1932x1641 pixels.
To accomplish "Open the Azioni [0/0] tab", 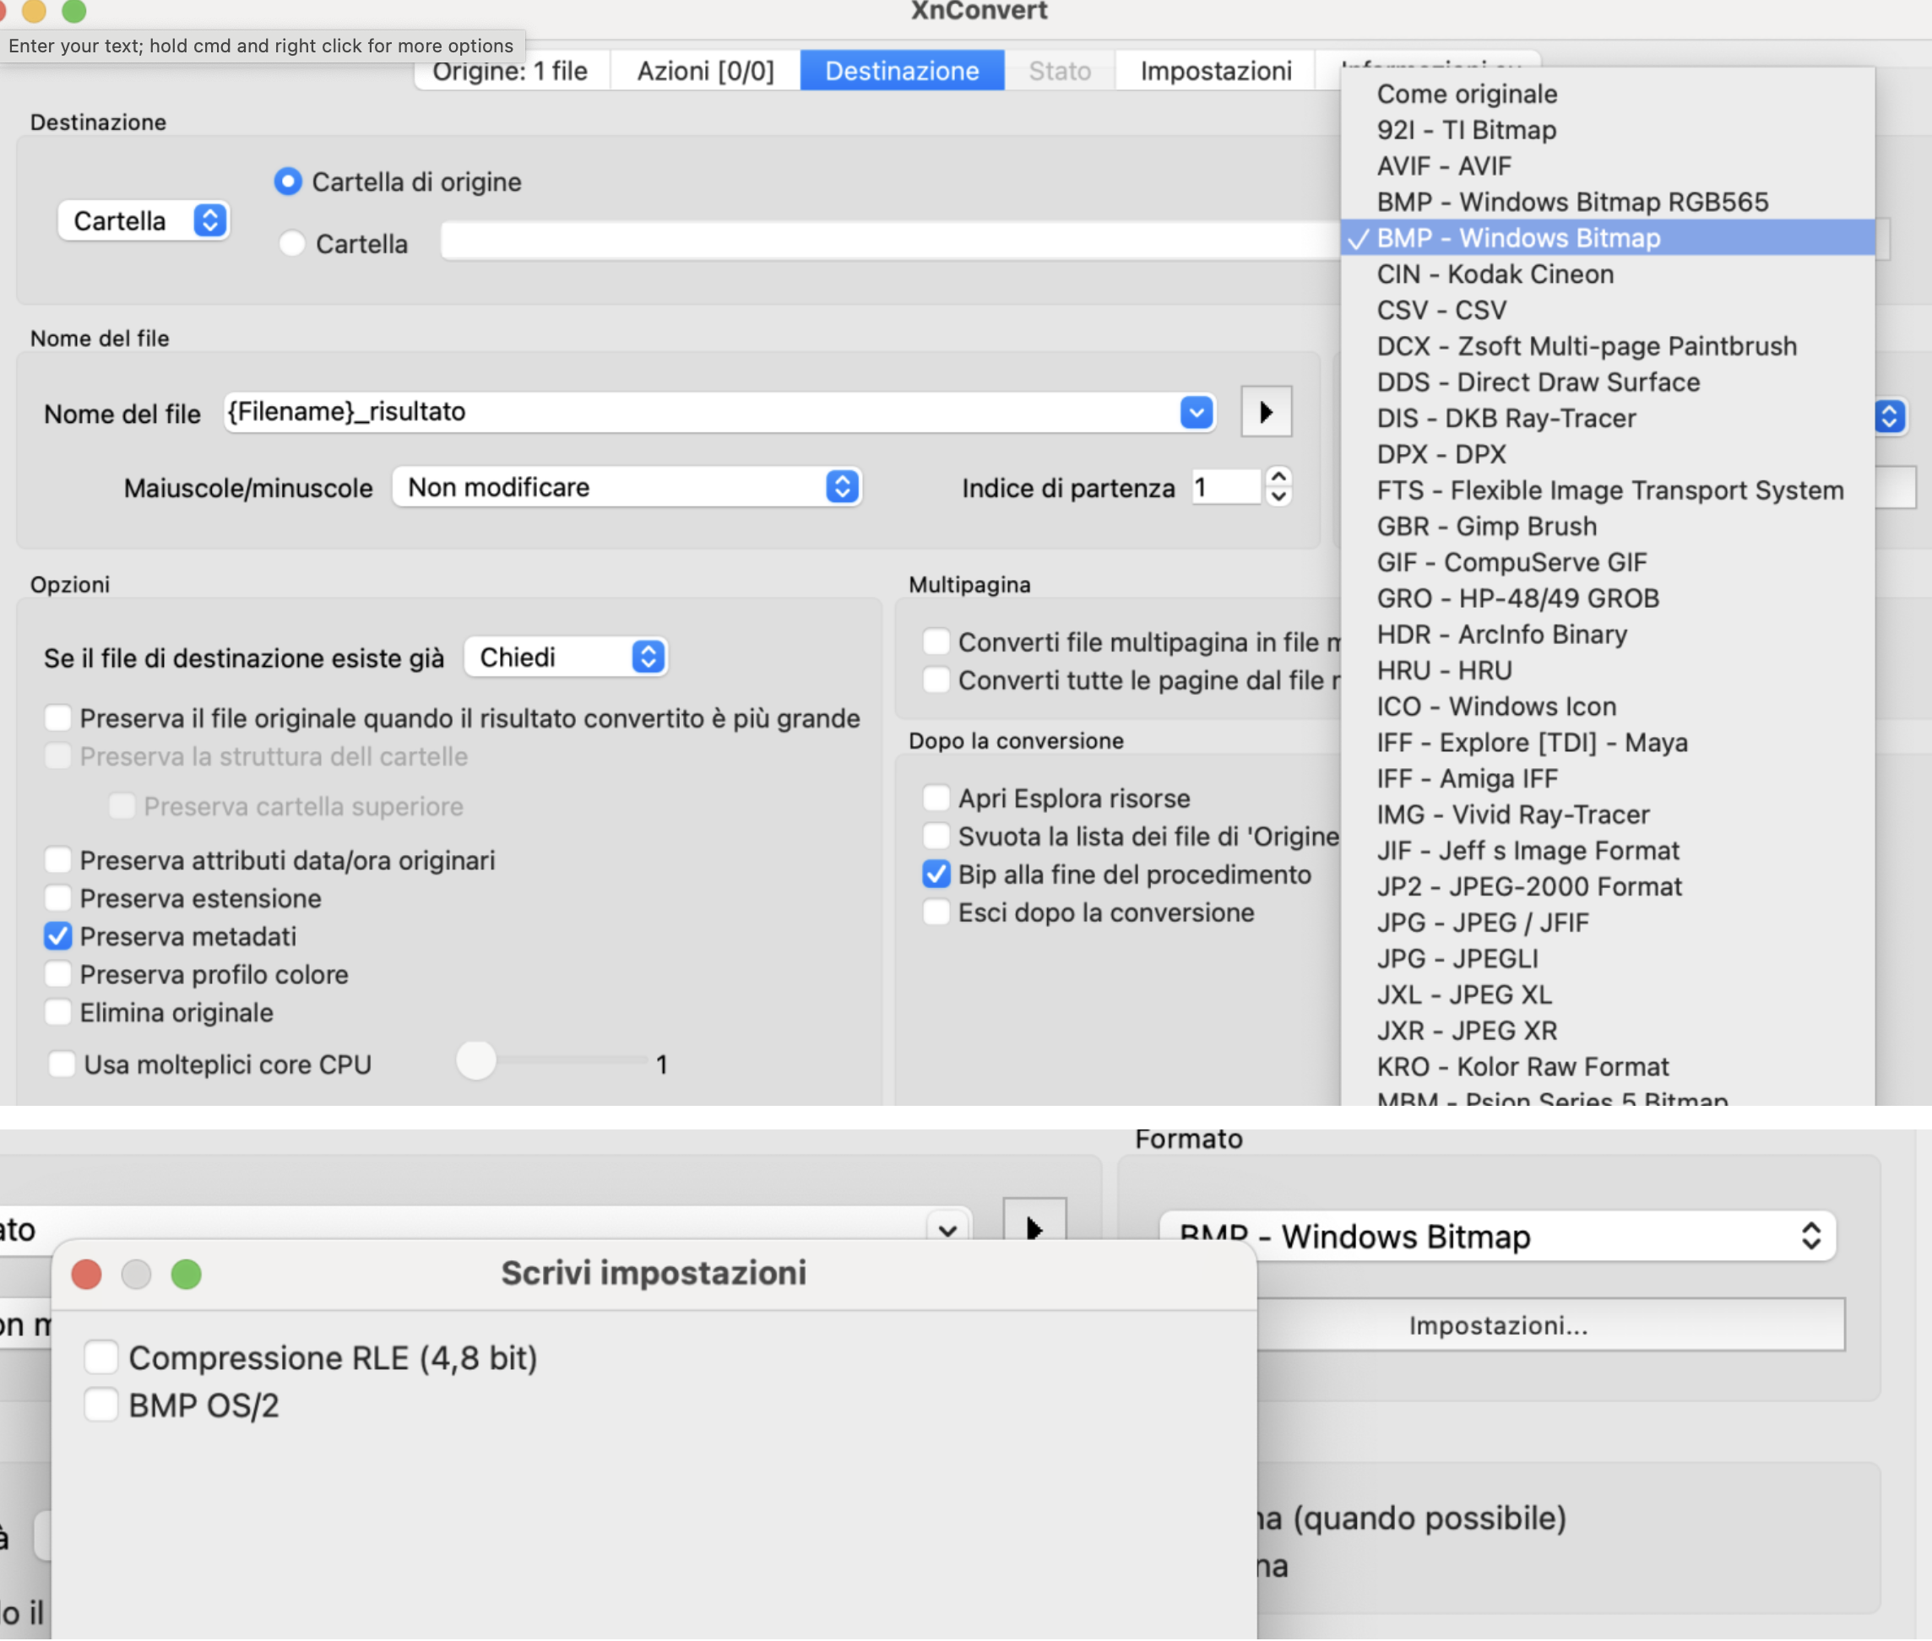I will pyautogui.click(x=705, y=71).
